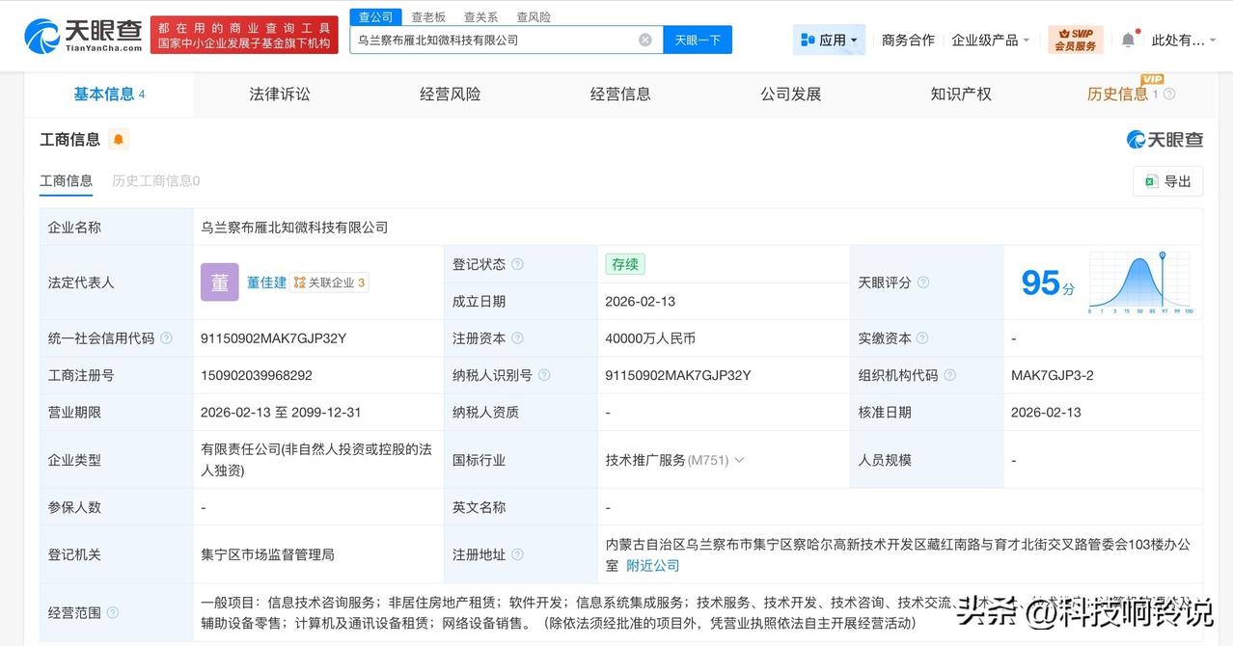This screenshot has width=1233, height=646.
Task: Select the 工商信息 sub-tab
Action: coord(66,181)
